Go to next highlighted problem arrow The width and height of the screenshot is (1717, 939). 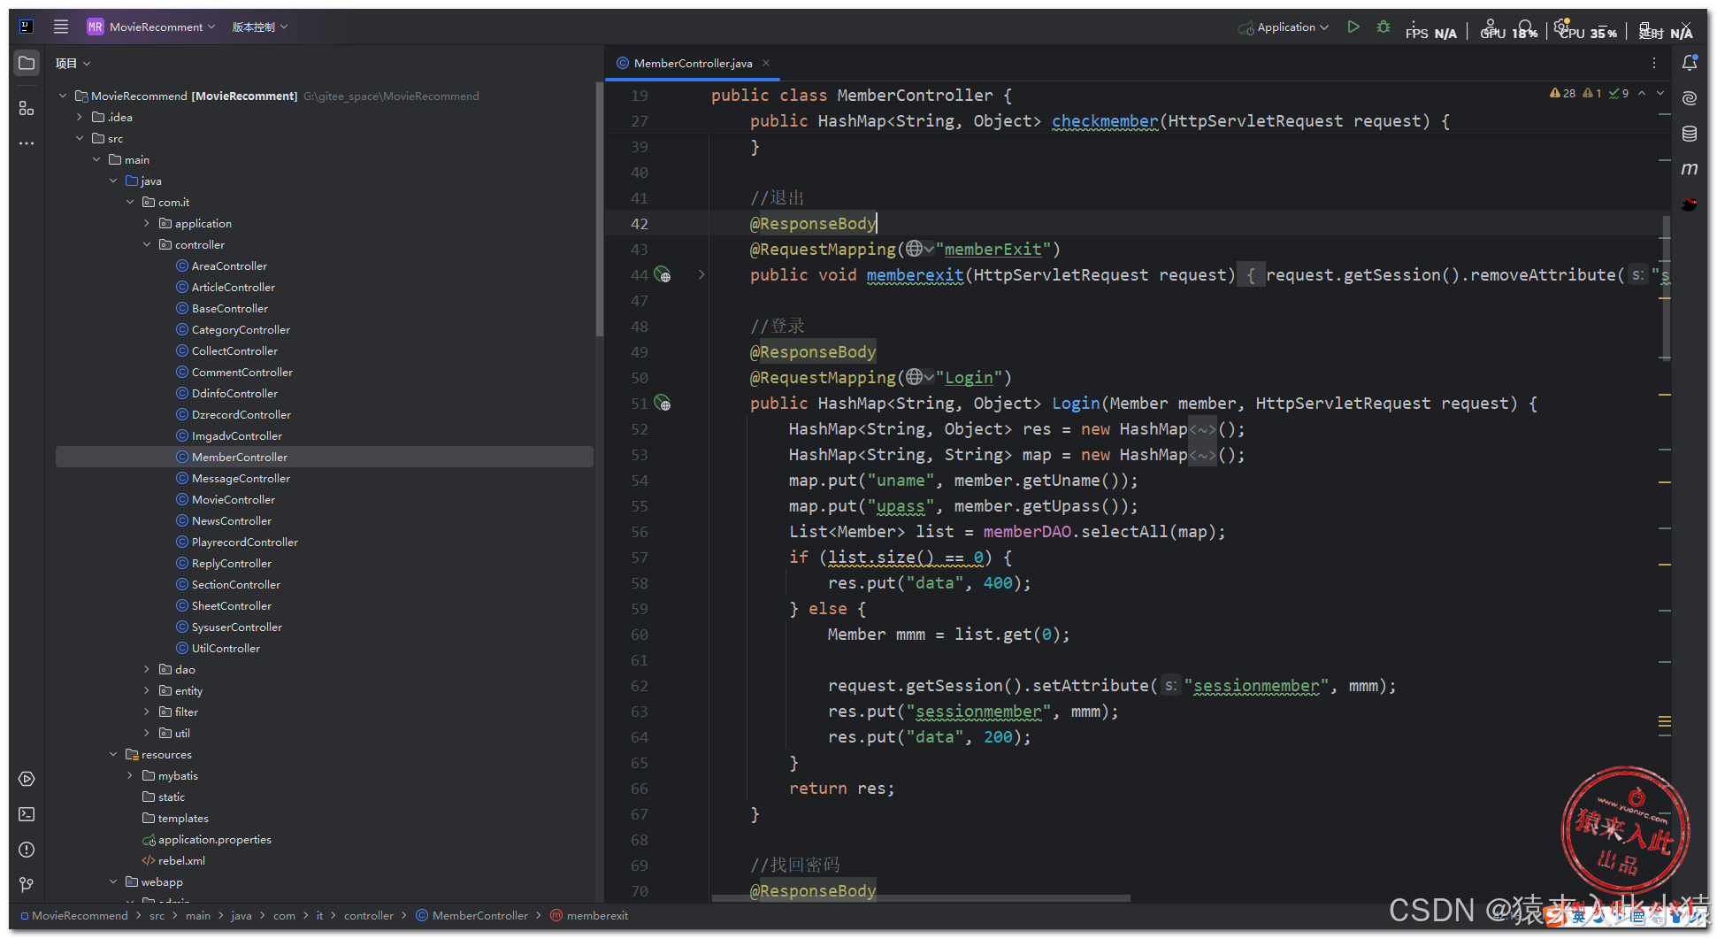tap(1660, 93)
